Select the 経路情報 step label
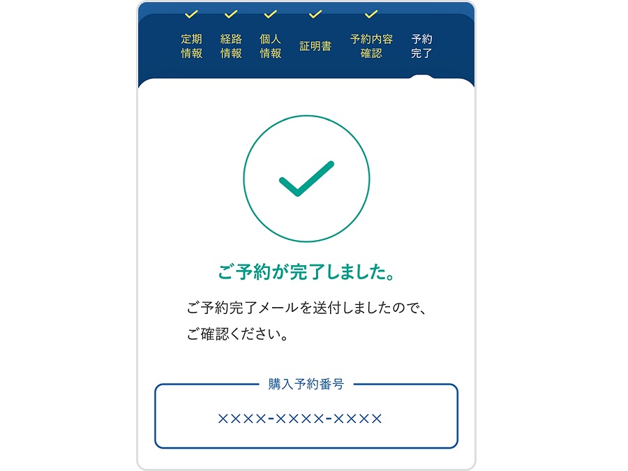The width and height of the screenshot is (628, 471). click(x=231, y=46)
